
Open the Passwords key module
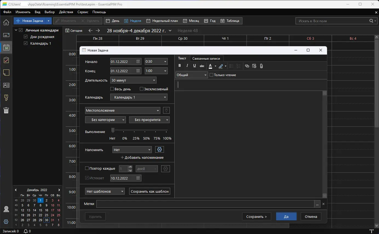[x=6, y=98]
